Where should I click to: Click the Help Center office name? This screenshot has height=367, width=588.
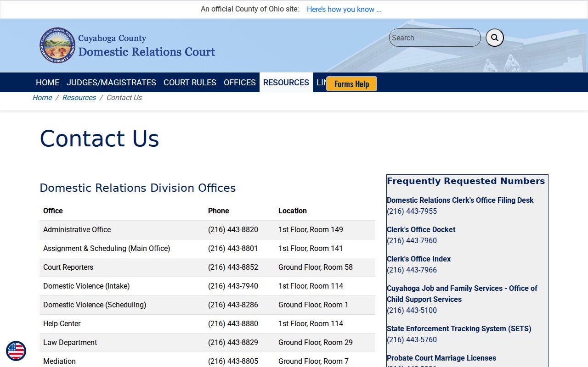[62, 323]
